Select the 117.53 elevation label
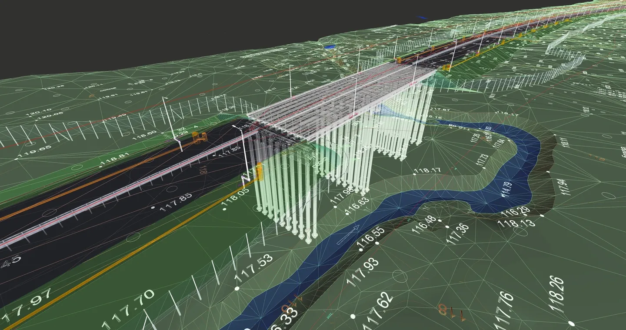The image size is (626, 330). tap(254, 269)
